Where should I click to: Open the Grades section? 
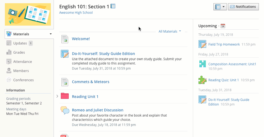(19, 52)
